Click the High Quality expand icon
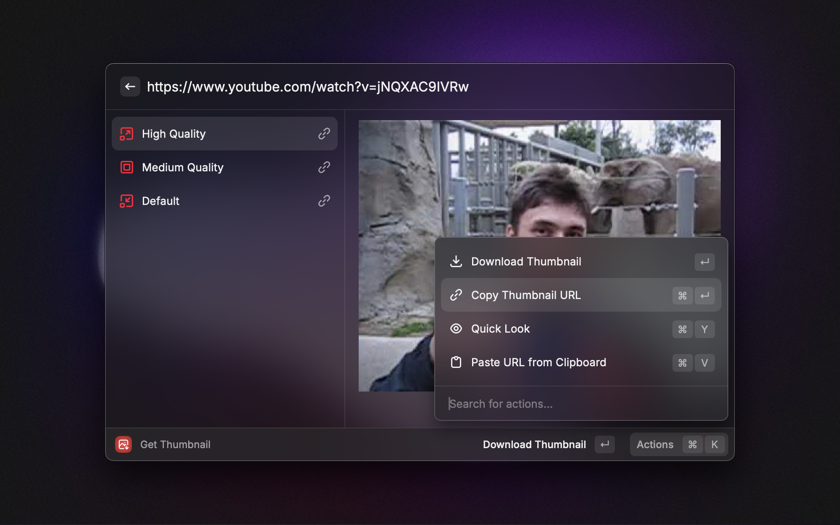Screen dimensions: 840x525 126,134
